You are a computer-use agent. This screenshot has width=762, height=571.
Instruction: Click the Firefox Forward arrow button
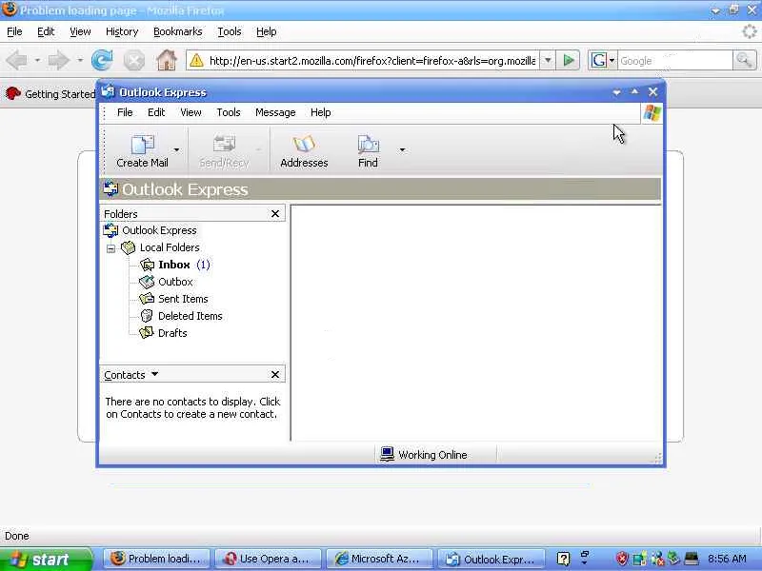tap(59, 61)
